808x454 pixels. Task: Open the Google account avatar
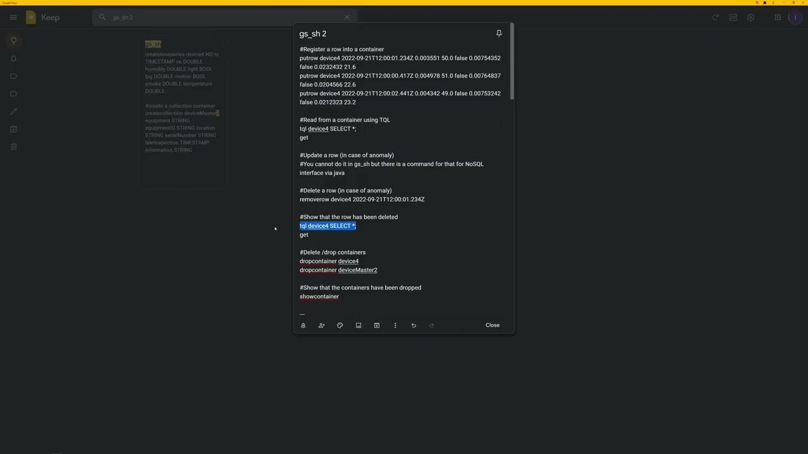pos(795,18)
